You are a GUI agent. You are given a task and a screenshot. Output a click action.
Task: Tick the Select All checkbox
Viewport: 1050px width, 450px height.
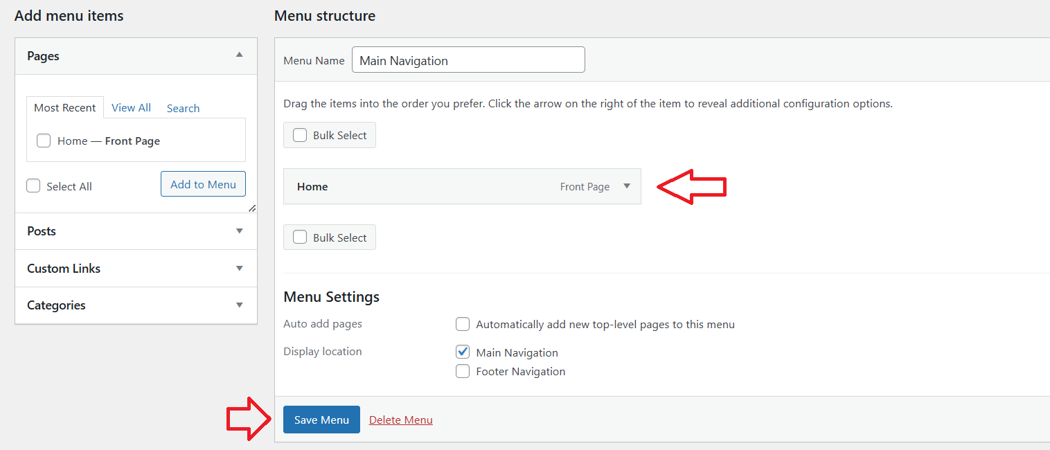point(33,186)
